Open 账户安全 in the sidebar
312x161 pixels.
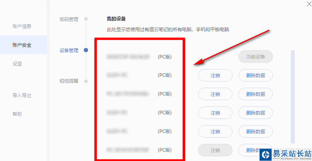(x=22, y=45)
